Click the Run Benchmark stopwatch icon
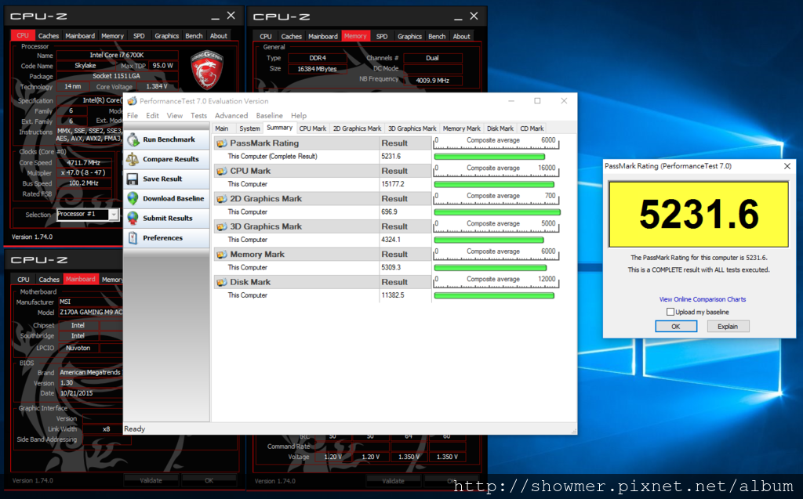This screenshot has height=499, width=803. pyautogui.click(x=133, y=139)
